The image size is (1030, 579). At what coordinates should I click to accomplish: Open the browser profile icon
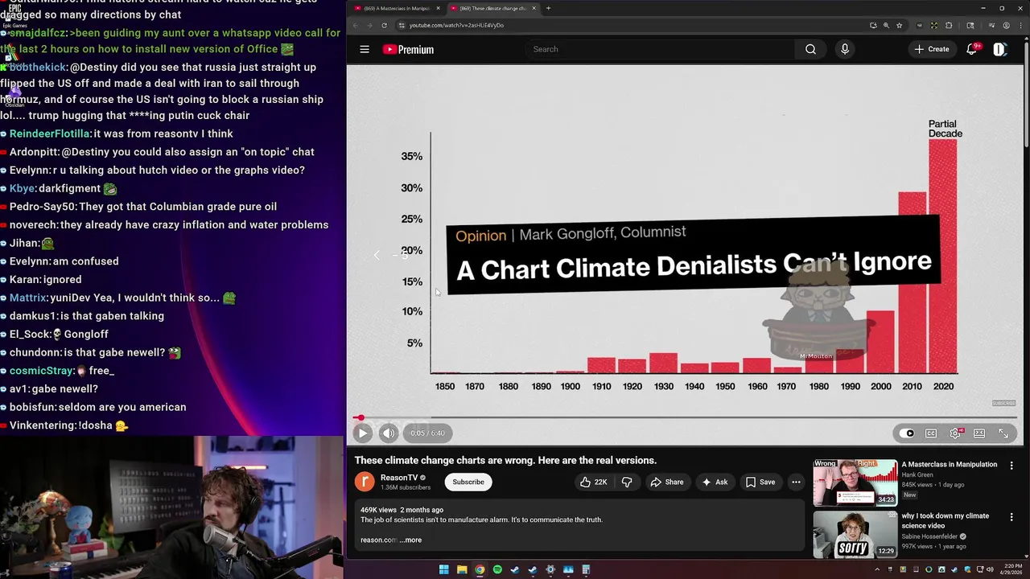(x=1006, y=25)
